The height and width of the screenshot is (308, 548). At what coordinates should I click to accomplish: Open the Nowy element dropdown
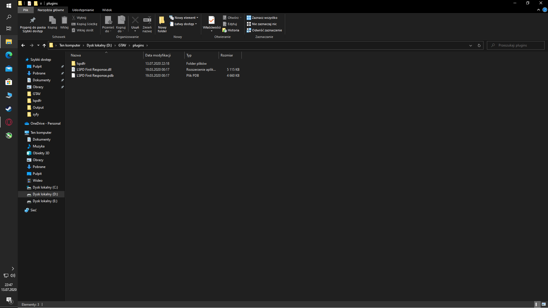tap(185, 18)
